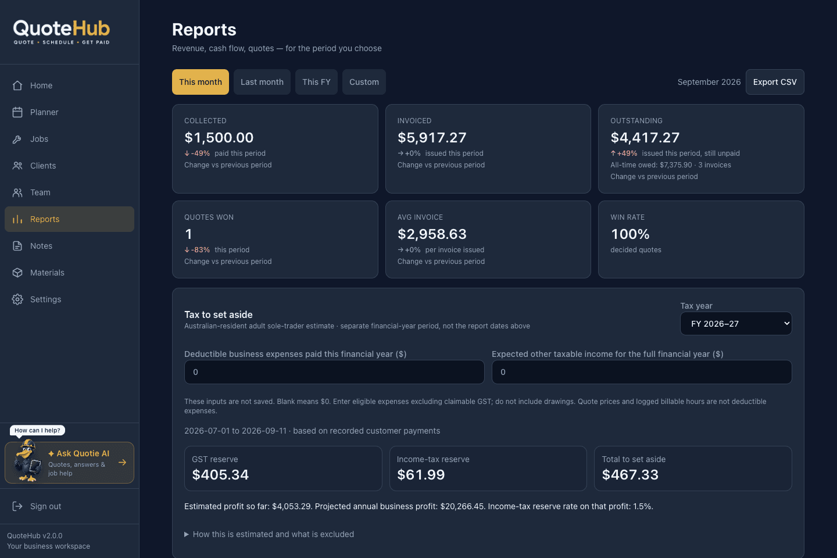Click the Clients people icon
Screen dimensions: 837x558
(17, 166)
